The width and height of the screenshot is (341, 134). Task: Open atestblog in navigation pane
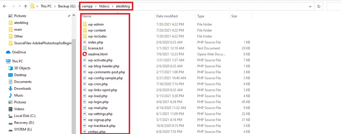pyautogui.click(x=21, y=23)
